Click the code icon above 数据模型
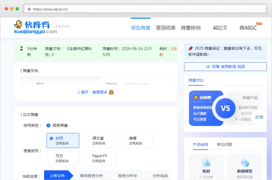The width and height of the screenshot is (272, 180). pos(245,163)
